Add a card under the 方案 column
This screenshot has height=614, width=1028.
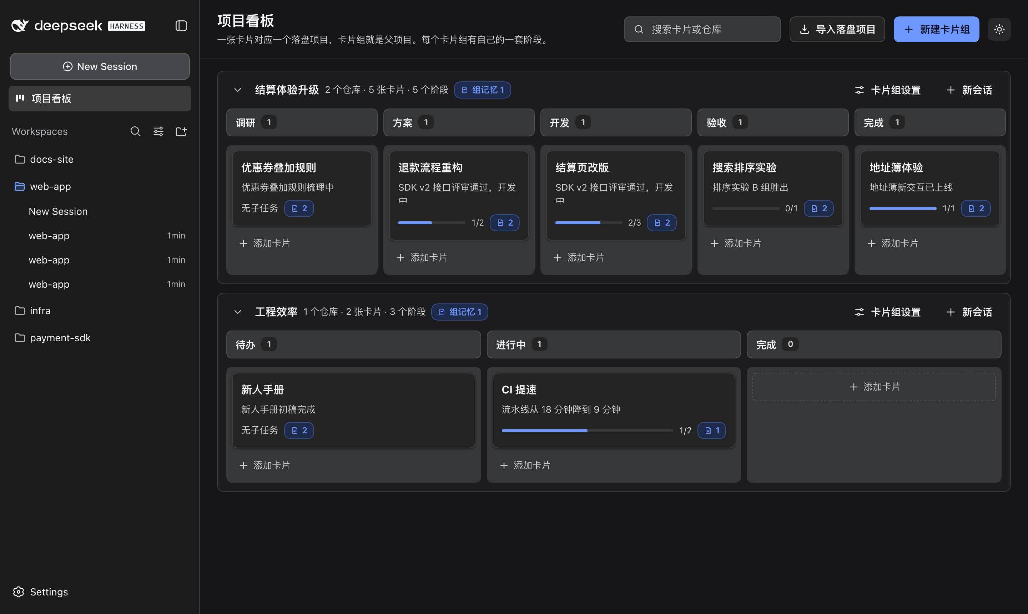tap(422, 258)
